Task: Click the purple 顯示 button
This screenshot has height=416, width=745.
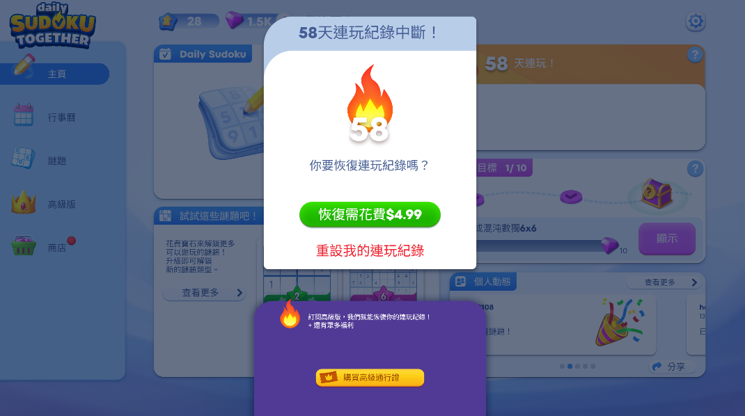Action: pos(666,239)
